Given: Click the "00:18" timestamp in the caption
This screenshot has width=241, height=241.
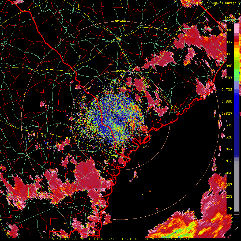Looking at the screenshot, I should [x=184, y=239].
